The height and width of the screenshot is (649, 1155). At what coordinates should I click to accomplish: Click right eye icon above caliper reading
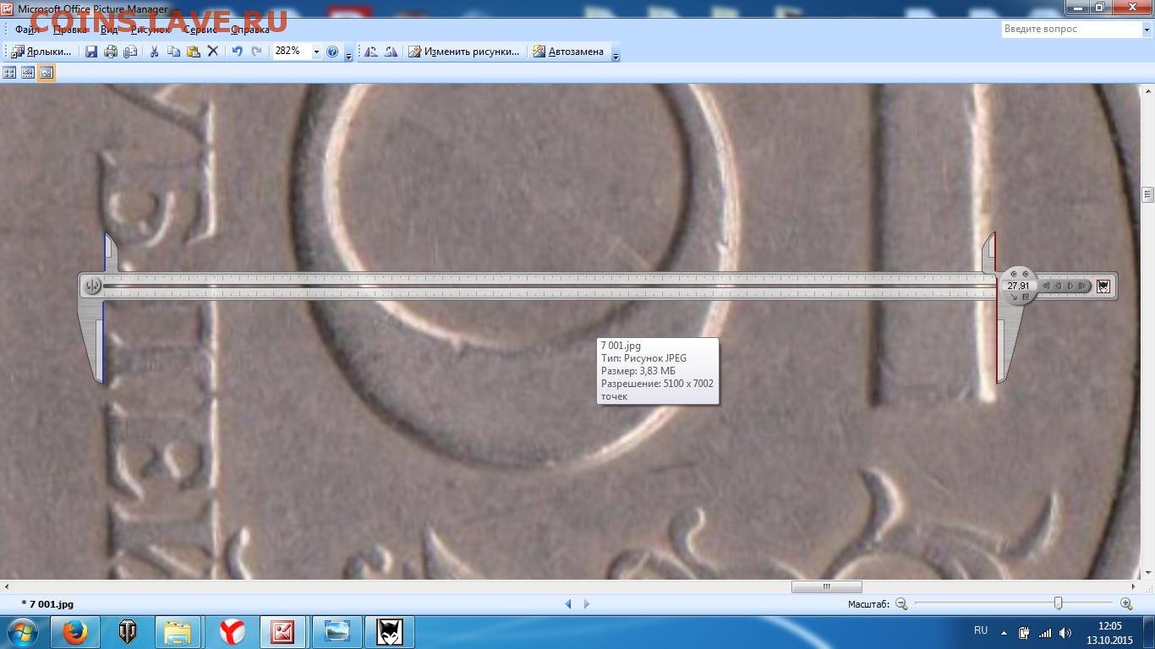[1026, 274]
